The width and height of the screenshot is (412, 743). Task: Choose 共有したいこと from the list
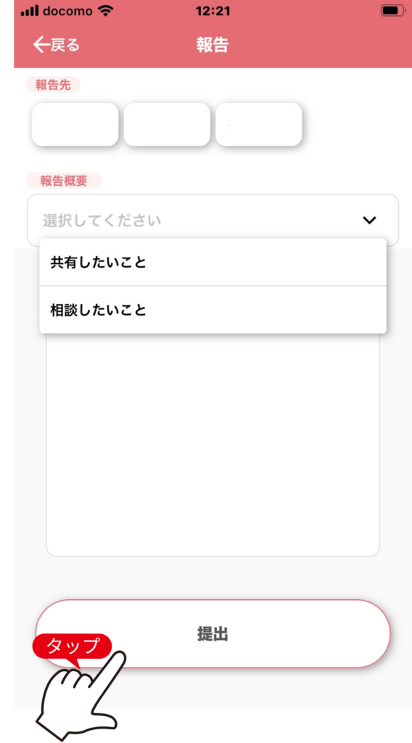pyautogui.click(x=213, y=262)
